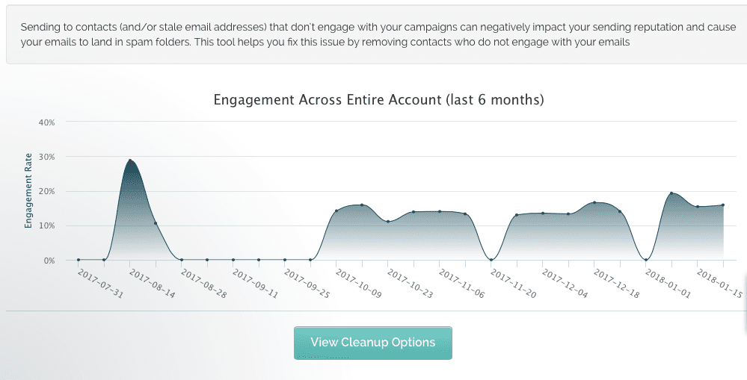Click the 2017-12-18 peak data point

[x=594, y=202]
